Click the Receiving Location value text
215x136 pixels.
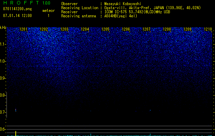[x=152, y=8]
